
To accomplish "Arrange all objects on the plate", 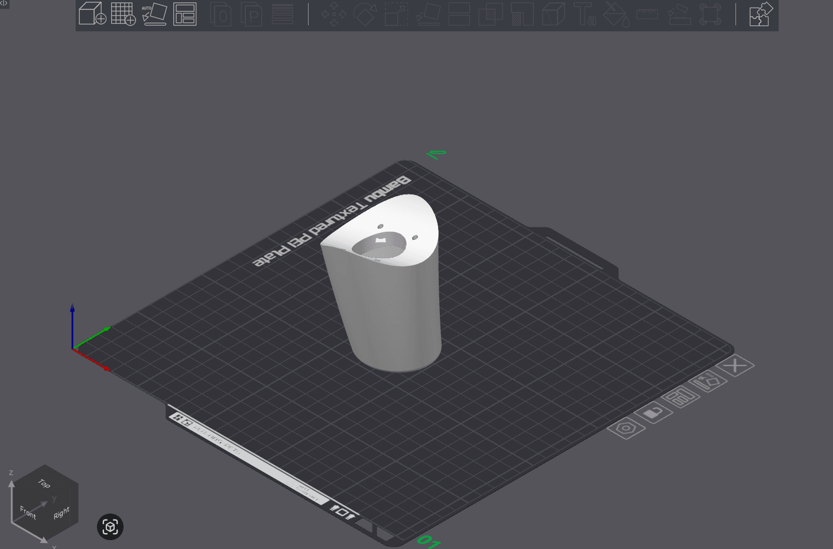I will point(184,14).
